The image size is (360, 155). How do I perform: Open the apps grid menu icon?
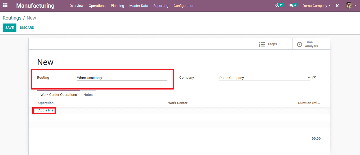[5, 5]
